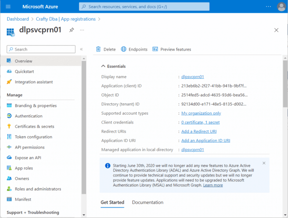Click the Learn more link
Screen dimensions: 288x218
pyautogui.click(x=213, y=185)
